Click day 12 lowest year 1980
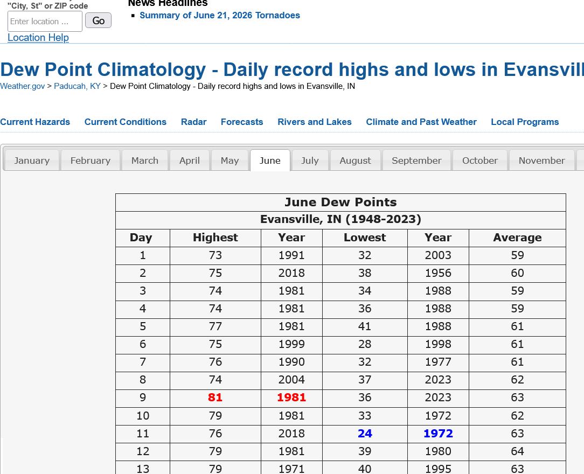Viewport: 584px width, 474px height. click(439, 451)
